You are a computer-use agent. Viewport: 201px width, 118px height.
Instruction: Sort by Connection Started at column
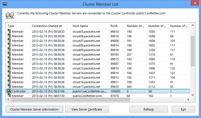pos(50,26)
